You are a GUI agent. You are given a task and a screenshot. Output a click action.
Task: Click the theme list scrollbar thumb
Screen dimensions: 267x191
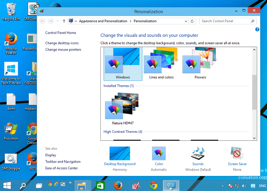tap(254, 92)
